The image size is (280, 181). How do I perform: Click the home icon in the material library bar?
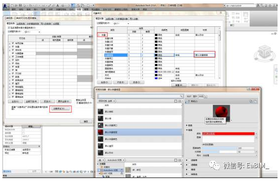[x=100, y=160]
